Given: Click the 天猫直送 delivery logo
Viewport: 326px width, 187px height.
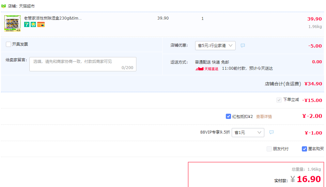Looking at the screenshot, I should click(x=207, y=69).
